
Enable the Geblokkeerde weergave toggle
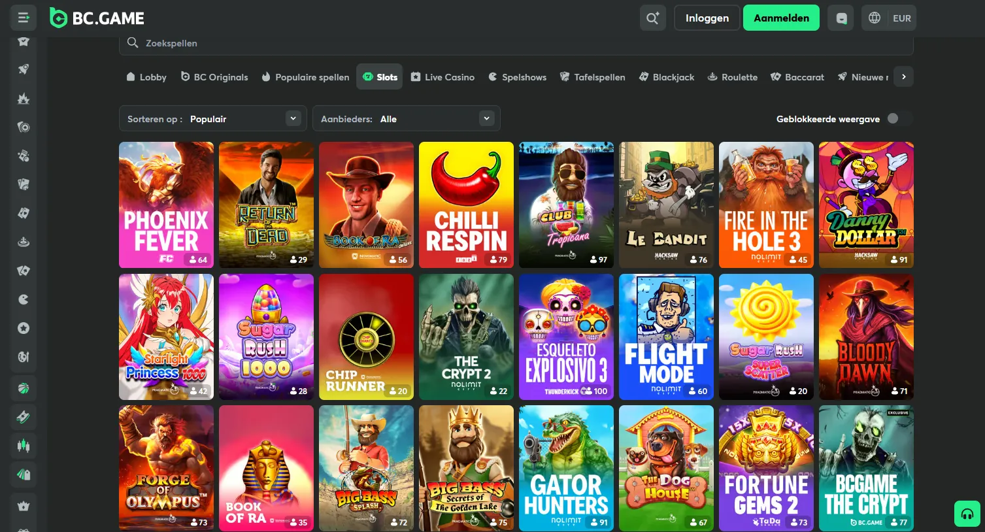[x=894, y=118]
